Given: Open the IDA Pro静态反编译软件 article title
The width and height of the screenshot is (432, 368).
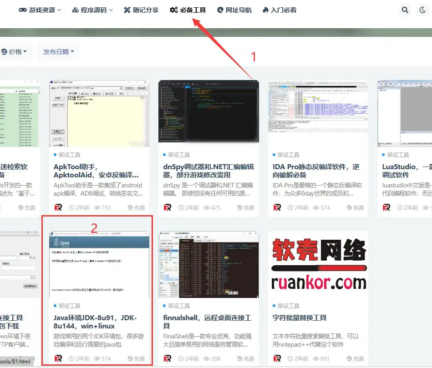Looking at the screenshot, I should pyautogui.click(x=316, y=171).
